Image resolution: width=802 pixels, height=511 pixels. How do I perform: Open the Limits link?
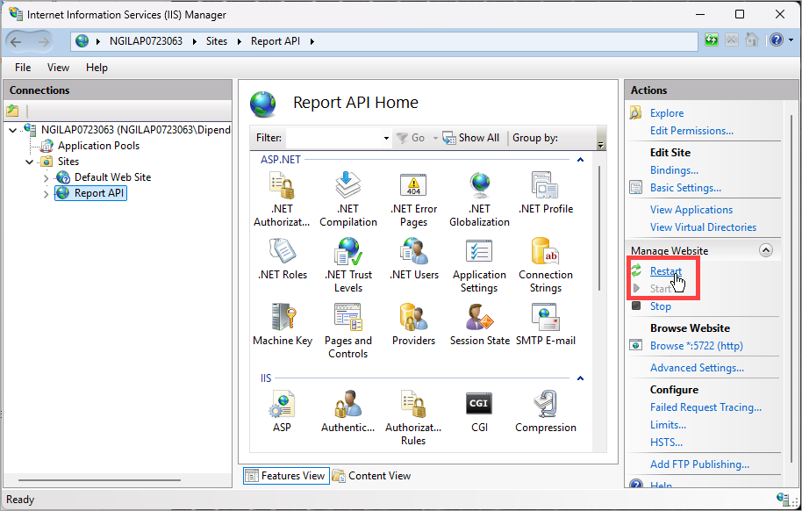pyautogui.click(x=668, y=424)
